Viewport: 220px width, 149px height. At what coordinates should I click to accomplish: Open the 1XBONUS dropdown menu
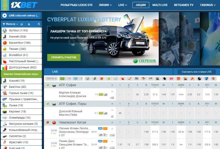tap(208, 5)
